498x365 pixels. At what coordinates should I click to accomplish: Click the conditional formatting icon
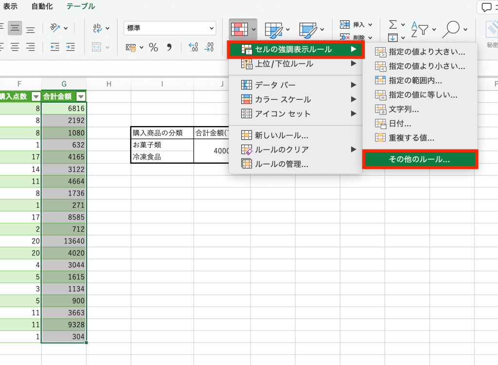click(238, 29)
